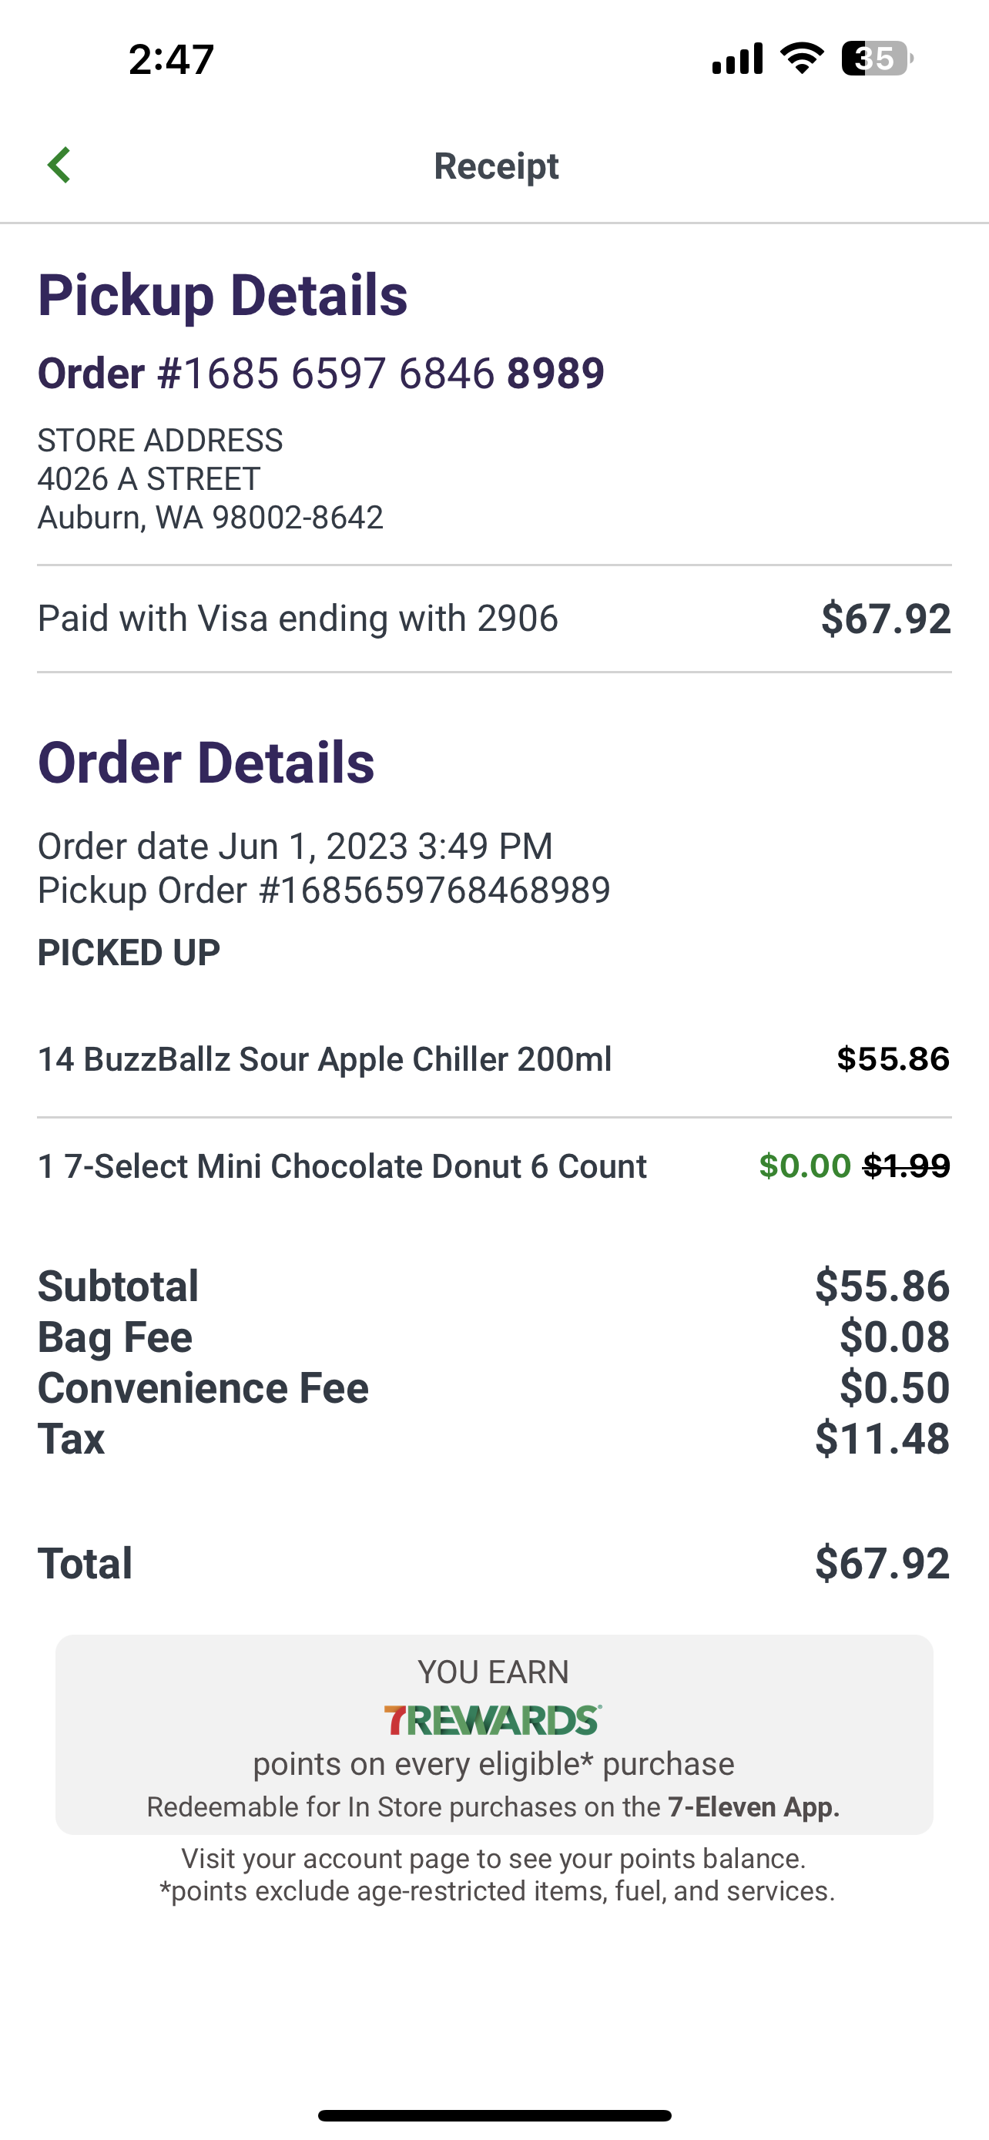The image size is (989, 2140).
Task: Tap the green $0.00 discounted price
Action: (x=805, y=1166)
